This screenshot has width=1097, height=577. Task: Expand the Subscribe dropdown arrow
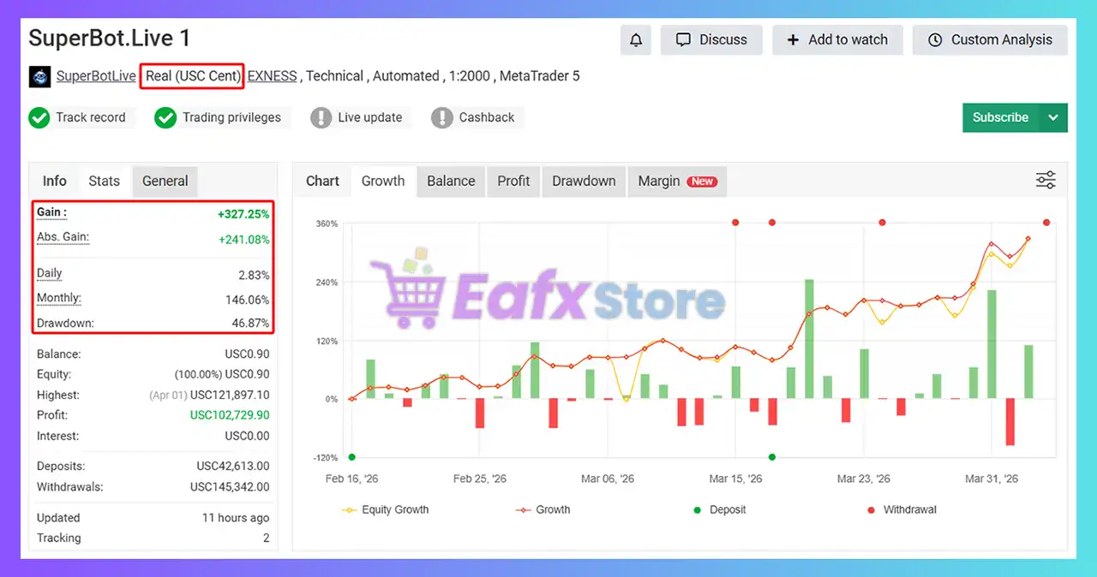point(1053,118)
